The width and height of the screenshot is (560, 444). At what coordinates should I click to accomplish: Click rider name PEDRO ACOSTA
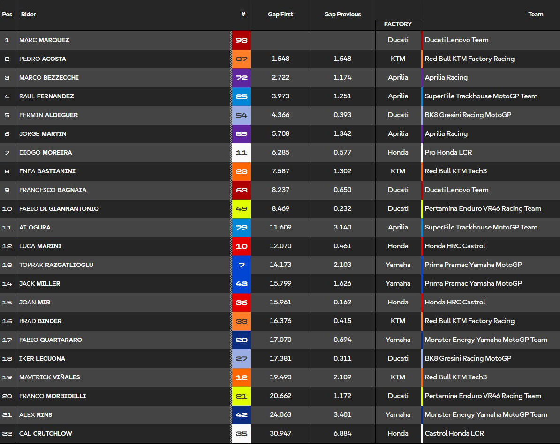(x=43, y=59)
